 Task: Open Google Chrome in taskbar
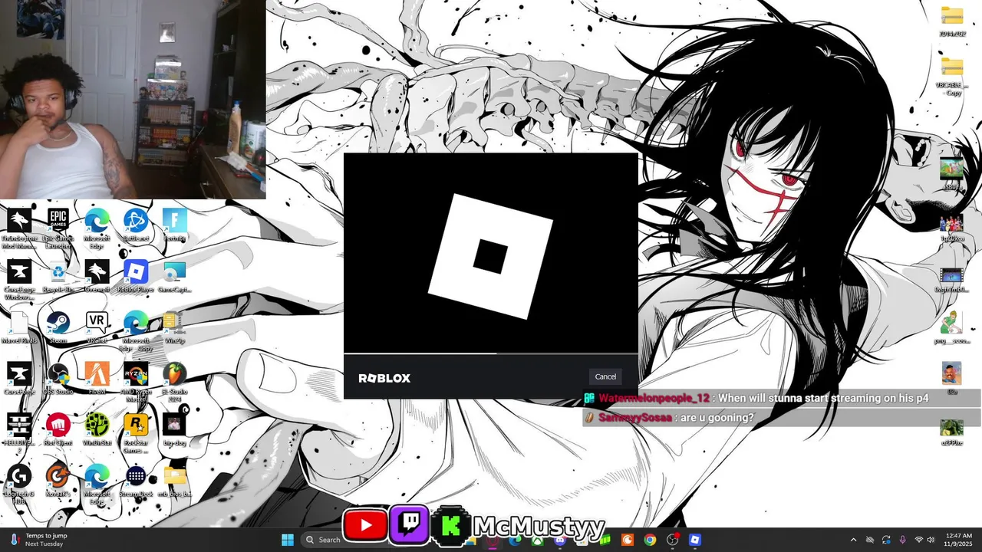coord(650,540)
